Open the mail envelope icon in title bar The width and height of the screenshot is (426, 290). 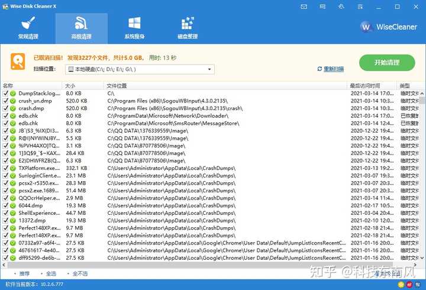point(304,7)
